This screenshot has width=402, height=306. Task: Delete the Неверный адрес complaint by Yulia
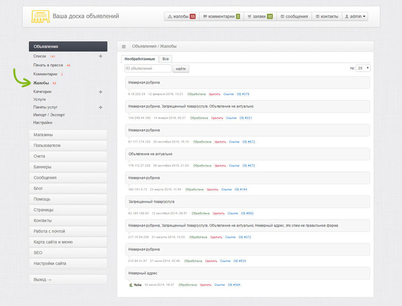pos(206,285)
